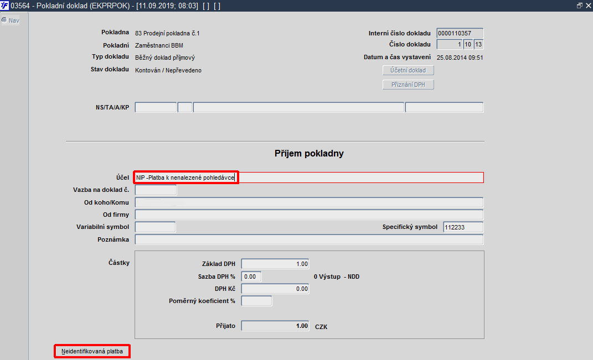Click the Neidentifikovaná platba button
The image size is (593, 360).
pyautogui.click(x=92, y=351)
